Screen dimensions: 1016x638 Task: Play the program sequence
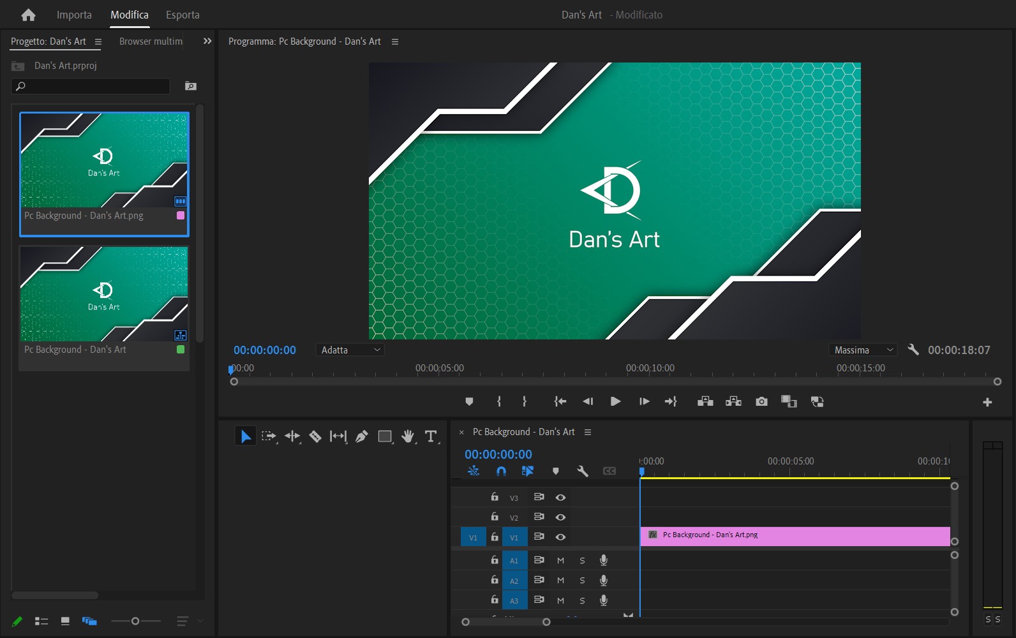point(615,401)
